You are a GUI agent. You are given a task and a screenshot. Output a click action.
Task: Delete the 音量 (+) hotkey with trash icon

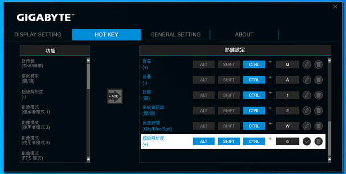click(x=319, y=64)
